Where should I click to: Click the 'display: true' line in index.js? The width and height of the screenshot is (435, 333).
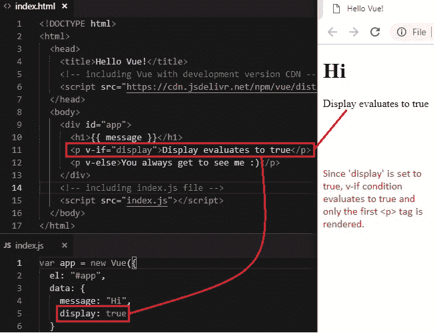(x=93, y=314)
